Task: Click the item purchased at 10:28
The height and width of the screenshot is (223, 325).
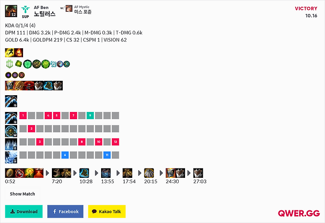Action: [x=84, y=173]
